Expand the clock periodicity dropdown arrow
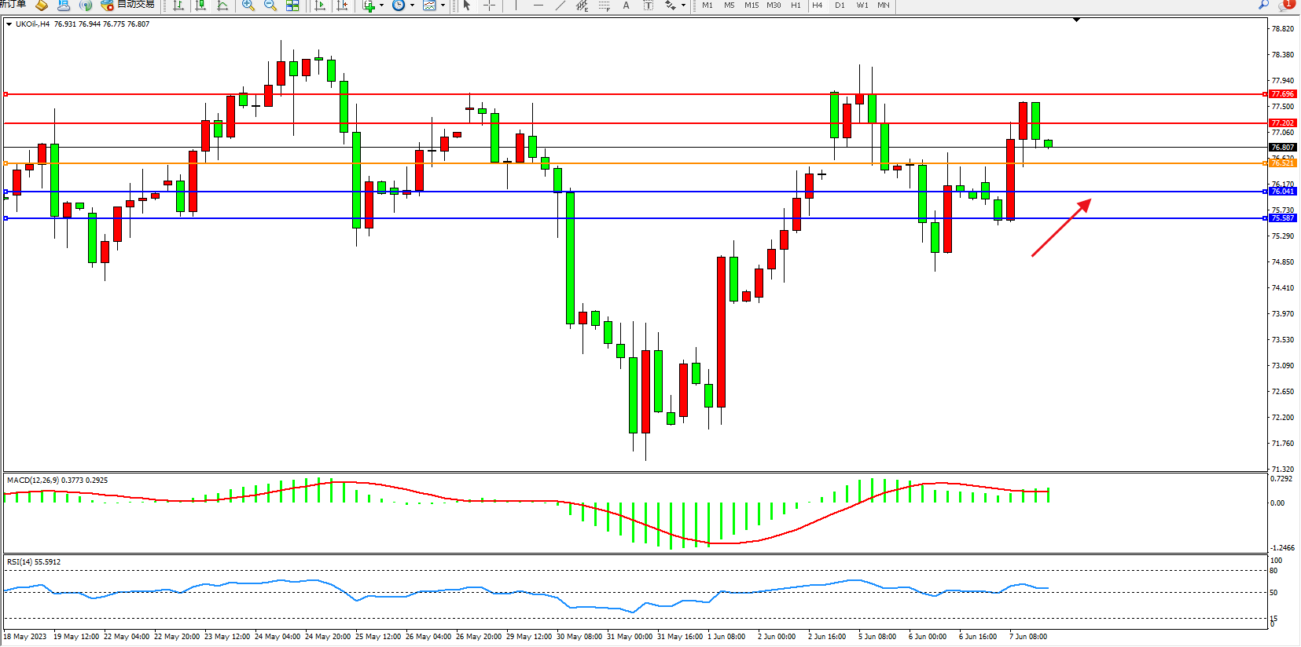This screenshot has height=647, width=1301. point(412,5)
